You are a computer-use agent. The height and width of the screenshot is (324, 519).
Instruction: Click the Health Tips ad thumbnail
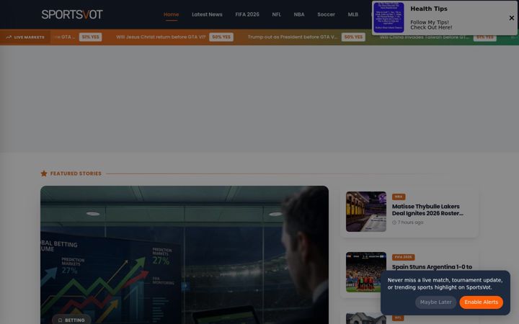click(x=389, y=17)
